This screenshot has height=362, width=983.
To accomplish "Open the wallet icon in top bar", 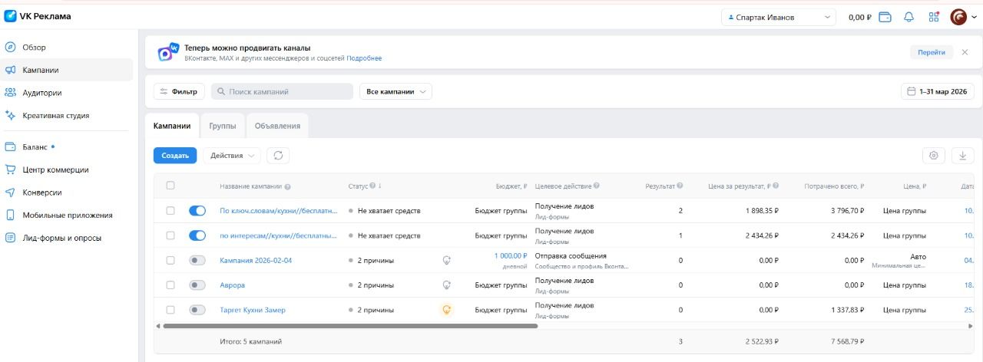I will tap(885, 17).
